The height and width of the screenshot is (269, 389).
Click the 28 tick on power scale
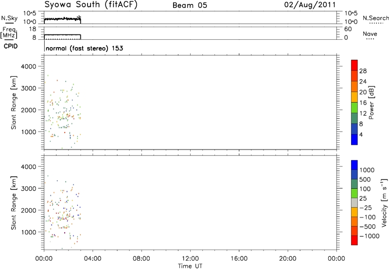tap(363, 71)
